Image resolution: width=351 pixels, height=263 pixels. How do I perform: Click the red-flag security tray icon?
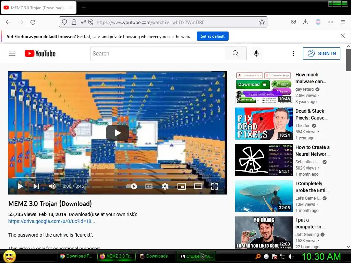pos(275,256)
